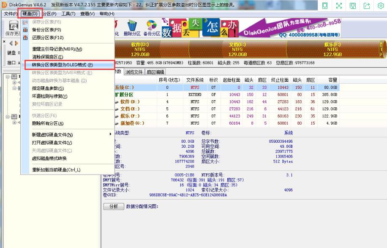Viewport: 387px width, 248px height.
Task: Go to next disk with right arrow
Action: coord(16,43)
